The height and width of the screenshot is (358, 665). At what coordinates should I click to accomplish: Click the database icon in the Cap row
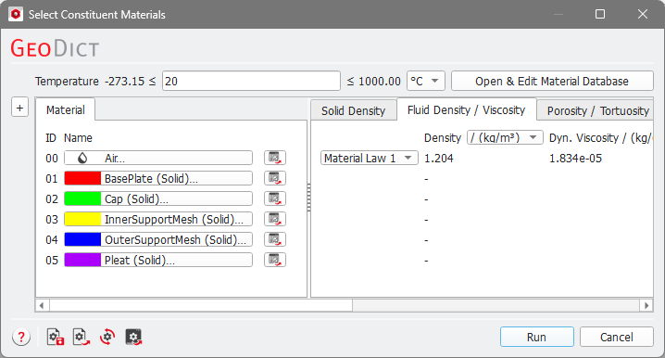point(275,198)
